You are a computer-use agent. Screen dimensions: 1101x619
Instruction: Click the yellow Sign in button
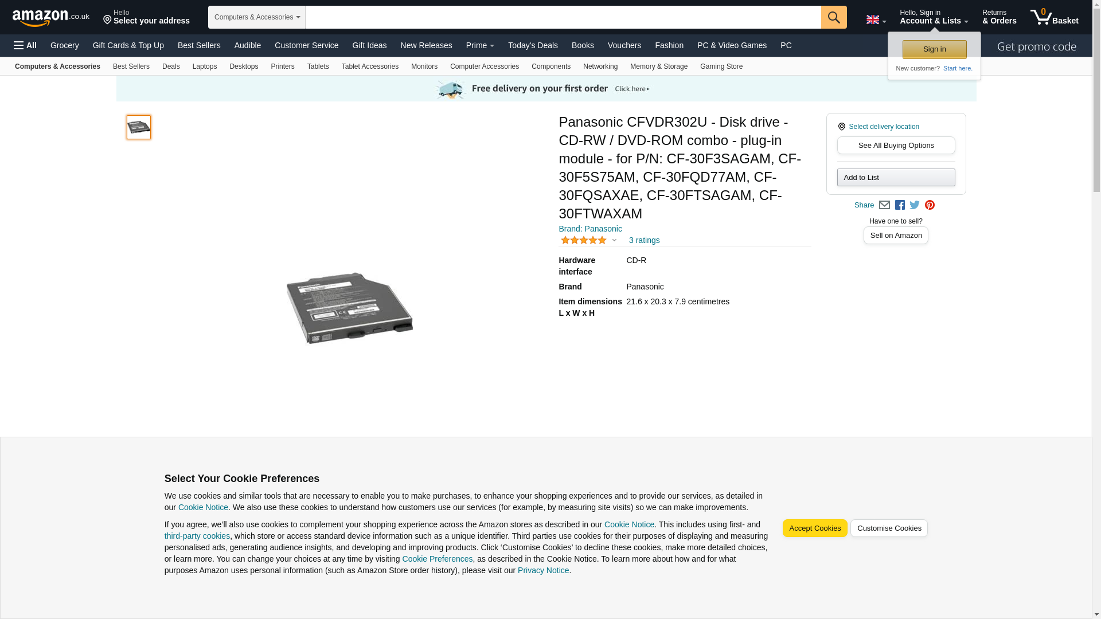[934, 49]
